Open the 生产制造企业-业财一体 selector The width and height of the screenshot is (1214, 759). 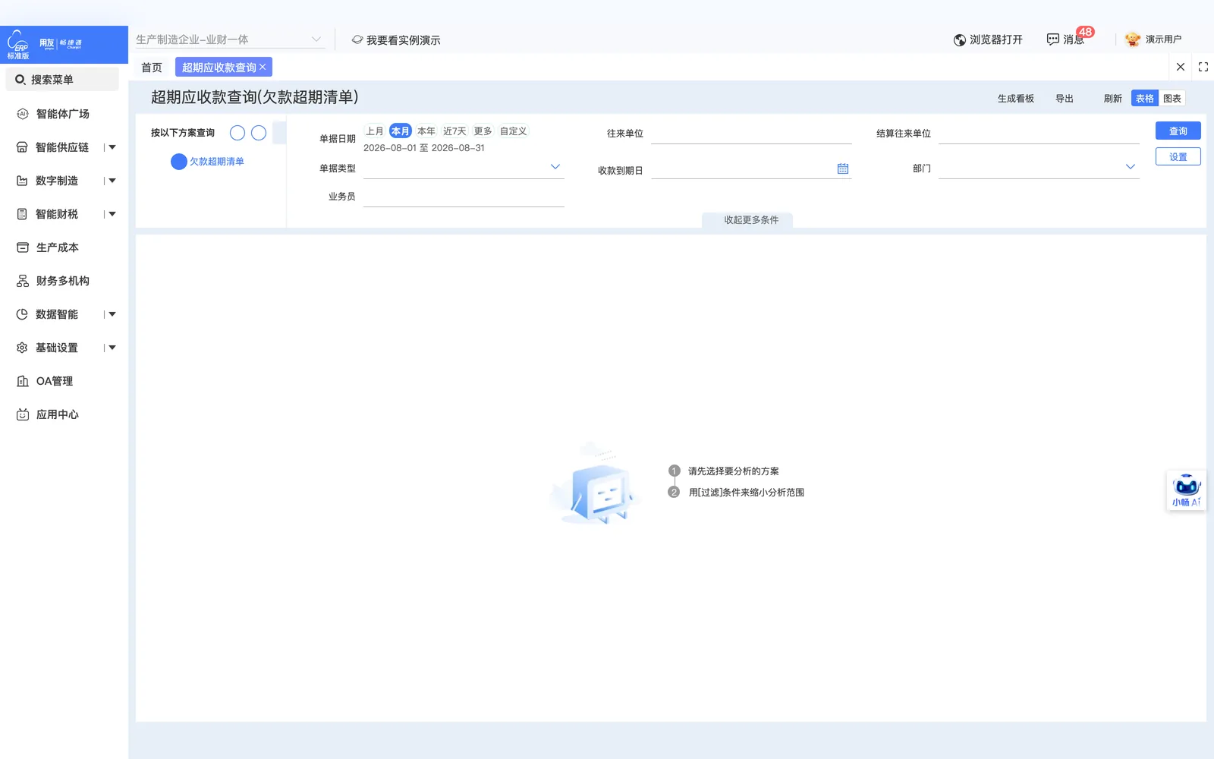(x=230, y=39)
